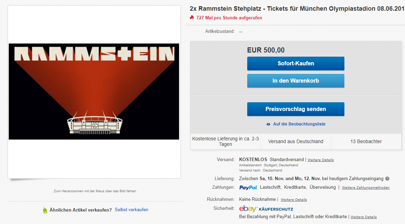
Task: Click the Rammstein stadium product image
Action: click(94, 92)
